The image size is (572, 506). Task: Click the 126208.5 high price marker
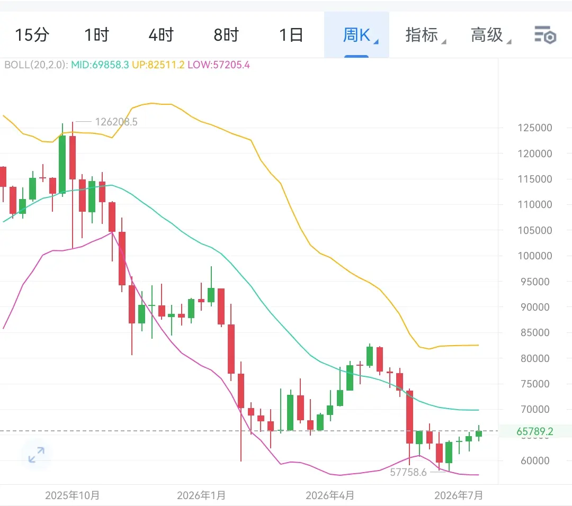pyautogui.click(x=116, y=122)
